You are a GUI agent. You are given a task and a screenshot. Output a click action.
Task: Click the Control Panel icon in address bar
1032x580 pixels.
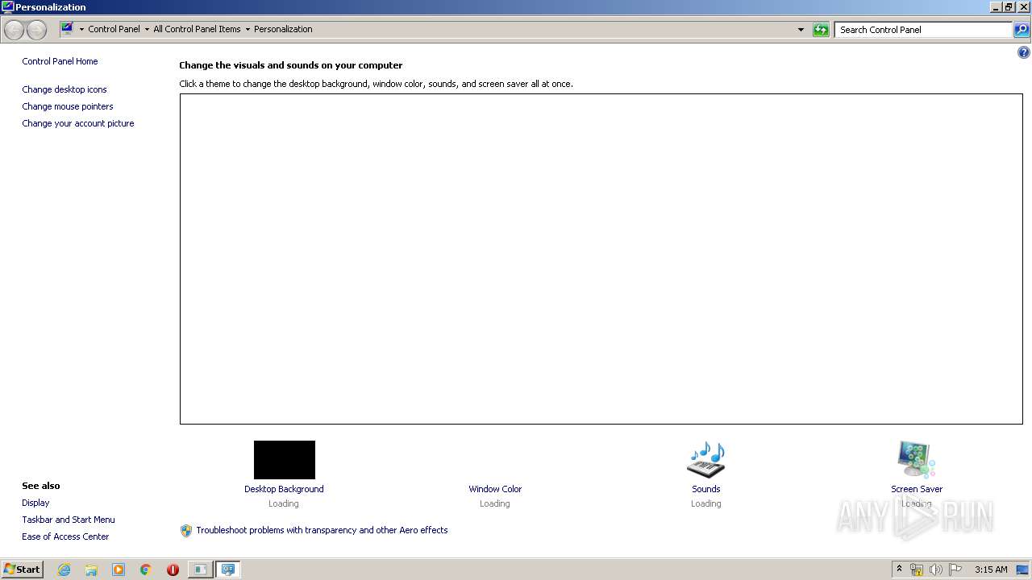(68, 29)
